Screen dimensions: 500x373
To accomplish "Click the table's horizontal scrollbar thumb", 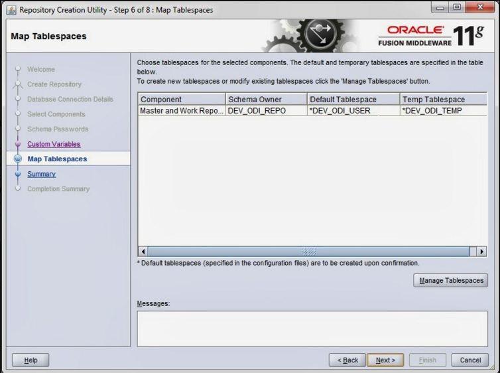I will pyautogui.click(x=308, y=252).
